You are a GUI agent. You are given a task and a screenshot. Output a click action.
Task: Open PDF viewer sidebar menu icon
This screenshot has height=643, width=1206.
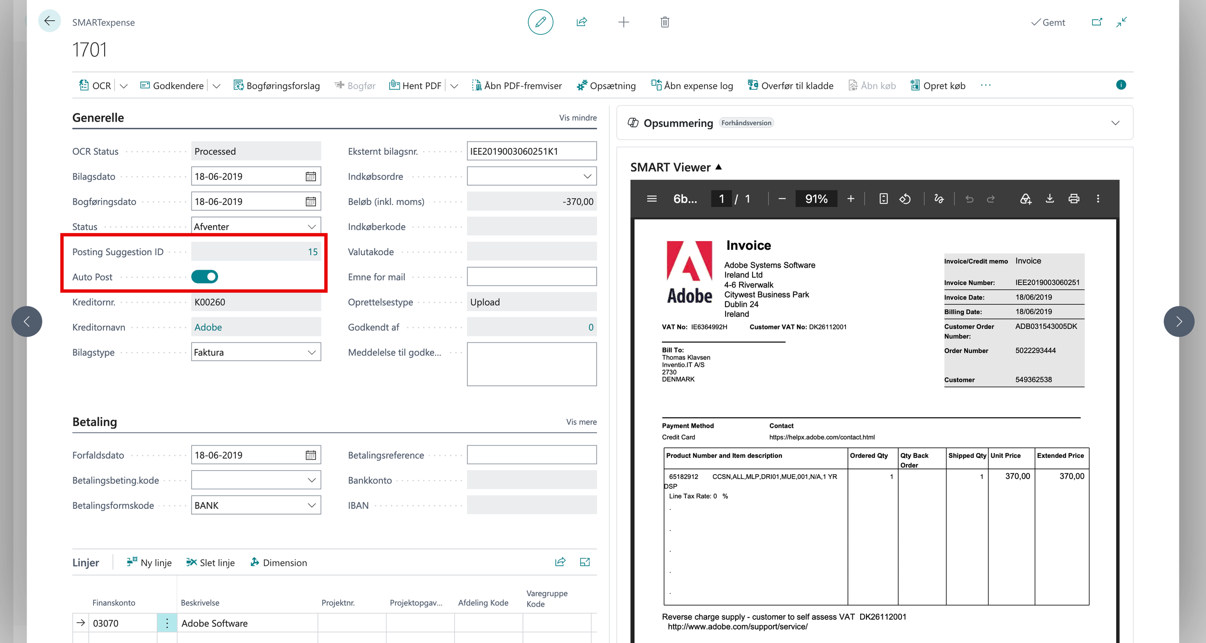(x=652, y=199)
